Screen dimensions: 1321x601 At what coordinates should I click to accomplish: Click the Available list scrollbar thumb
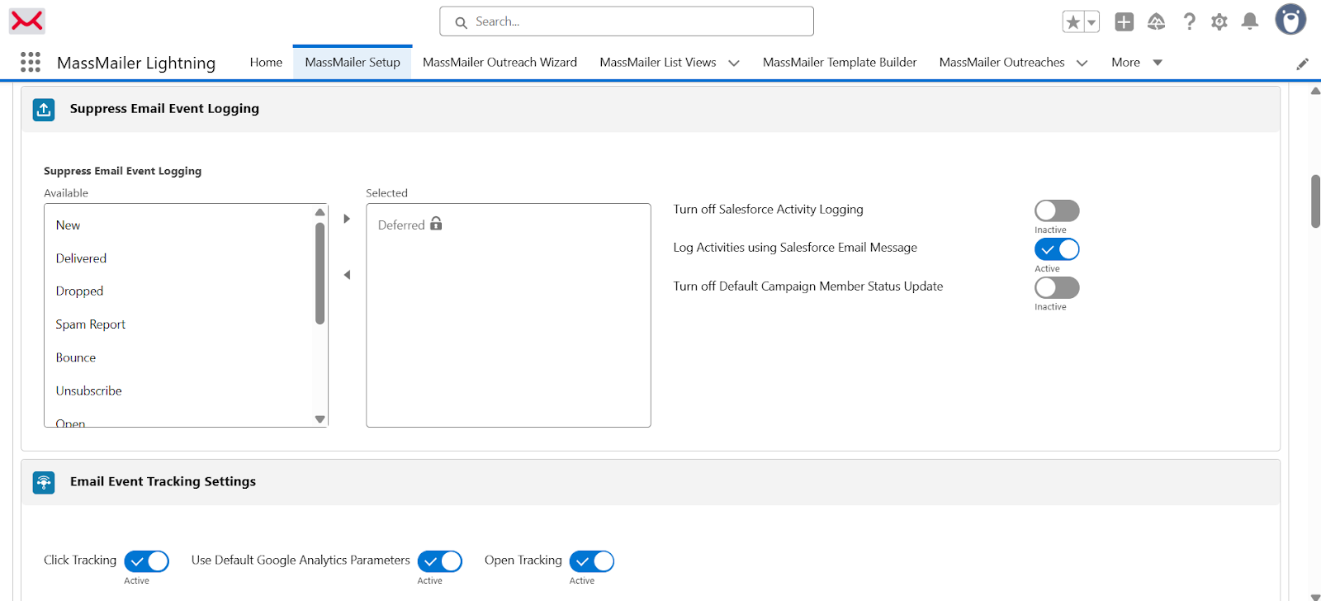(x=320, y=272)
